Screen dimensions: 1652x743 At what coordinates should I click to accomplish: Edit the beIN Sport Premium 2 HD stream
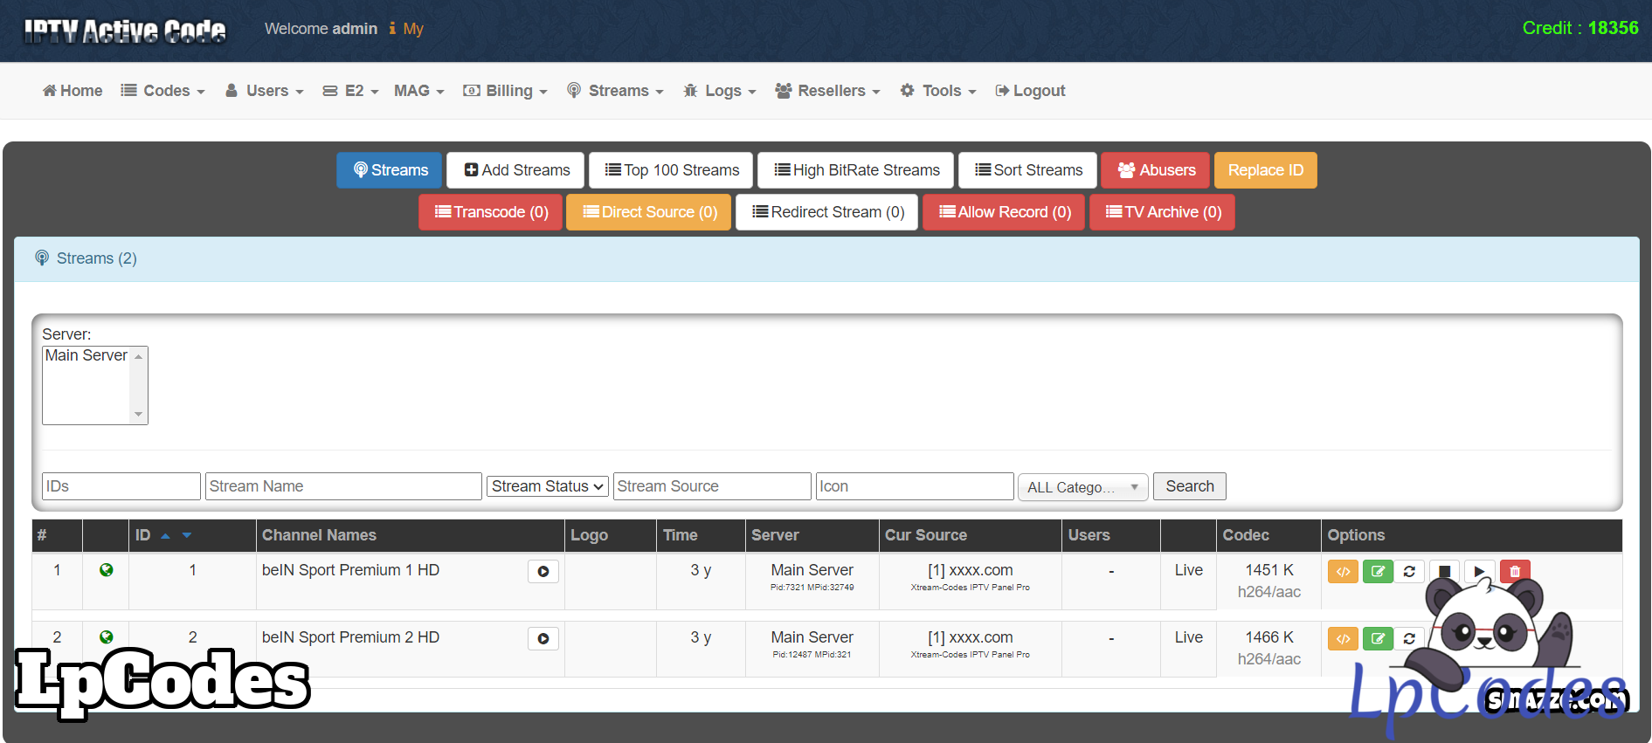[1378, 639]
